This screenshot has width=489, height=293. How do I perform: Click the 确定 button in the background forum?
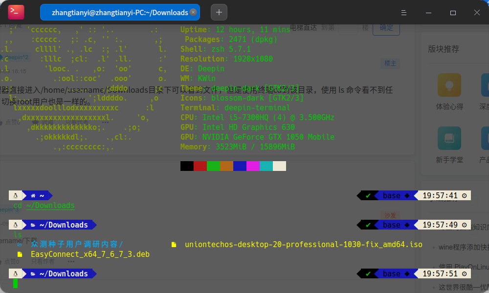[386, 28]
